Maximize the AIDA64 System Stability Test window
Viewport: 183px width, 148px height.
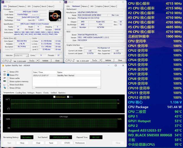pyautogui.click(x=116, y=66)
